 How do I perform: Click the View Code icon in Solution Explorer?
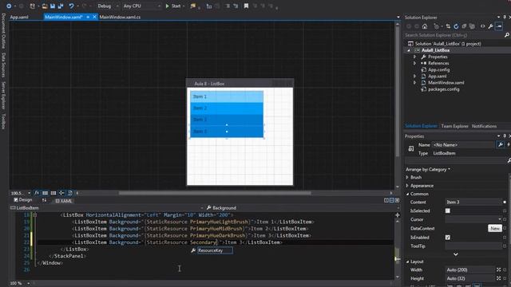[482, 26]
